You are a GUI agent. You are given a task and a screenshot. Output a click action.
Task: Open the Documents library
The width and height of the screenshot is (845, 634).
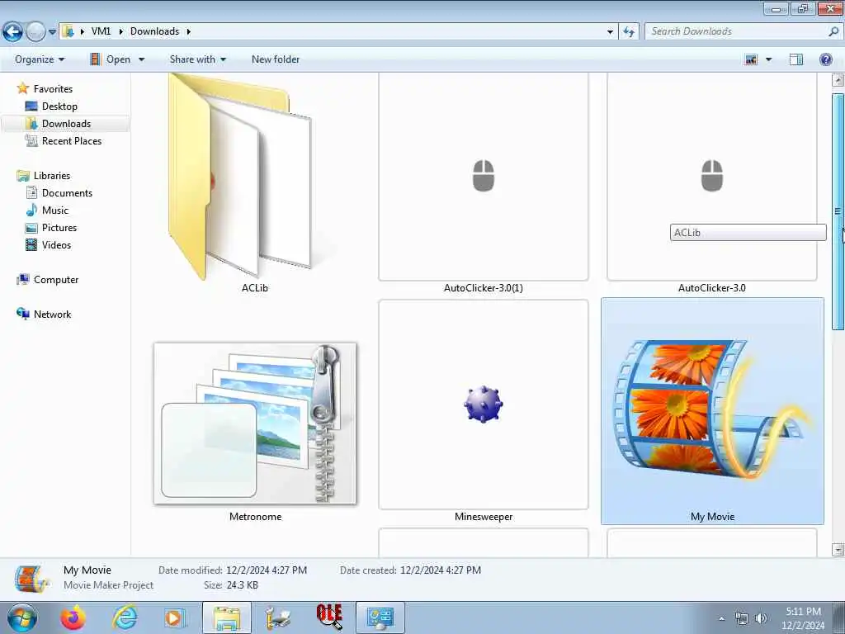pyautogui.click(x=67, y=192)
